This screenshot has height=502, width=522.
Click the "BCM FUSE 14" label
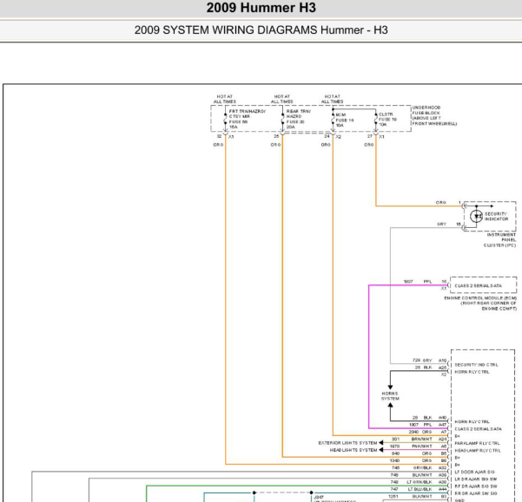click(x=345, y=118)
